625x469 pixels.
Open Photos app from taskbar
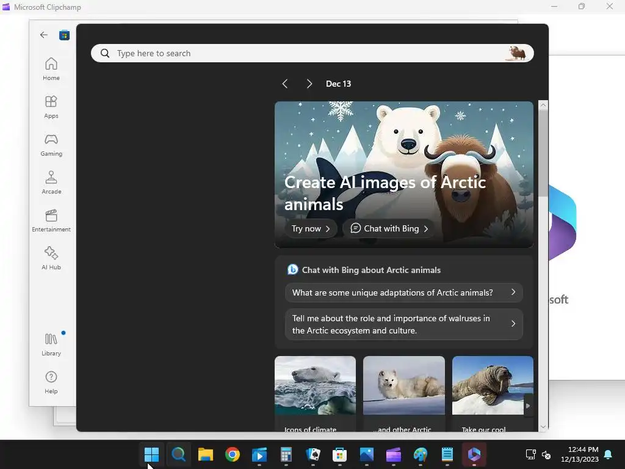[x=367, y=454]
